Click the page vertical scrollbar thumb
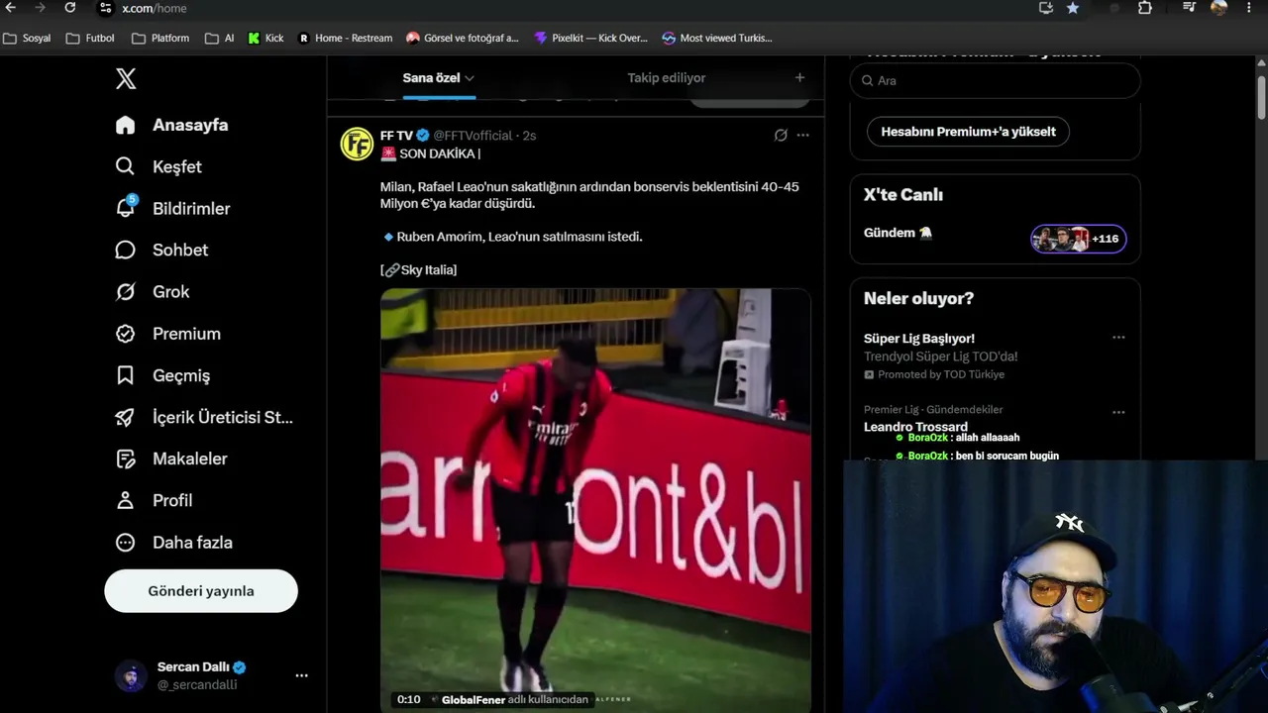1268x713 pixels. (1261, 97)
